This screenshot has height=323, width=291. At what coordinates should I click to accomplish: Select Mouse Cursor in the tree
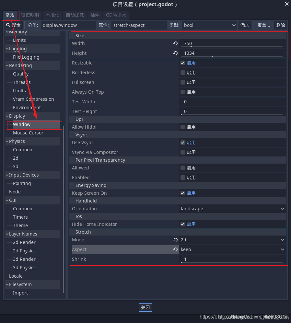pyautogui.click(x=28, y=133)
